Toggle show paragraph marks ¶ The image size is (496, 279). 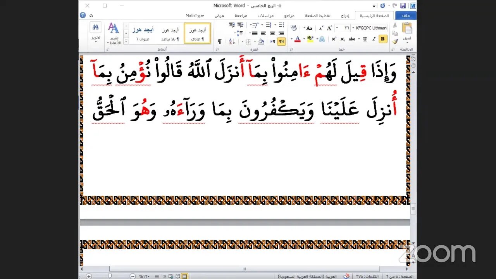(x=219, y=41)
